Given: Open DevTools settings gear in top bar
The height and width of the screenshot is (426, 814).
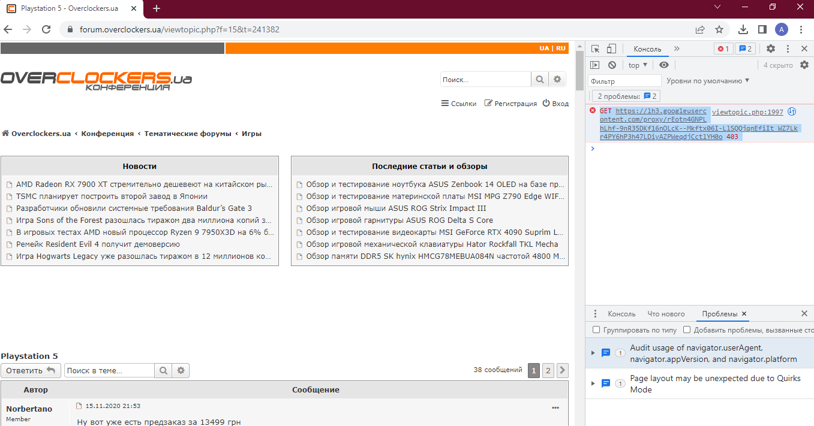Looking at the screenshot, I should [x=771, y=49].
